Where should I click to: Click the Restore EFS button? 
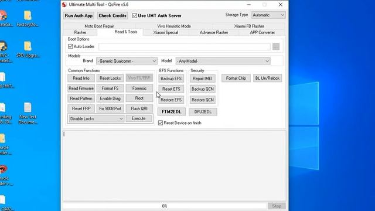coord(171,100)
